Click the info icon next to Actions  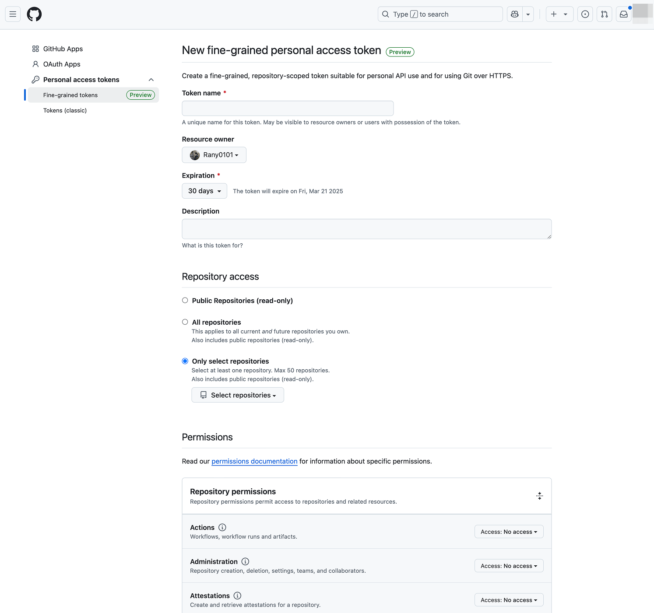(222, 527)
